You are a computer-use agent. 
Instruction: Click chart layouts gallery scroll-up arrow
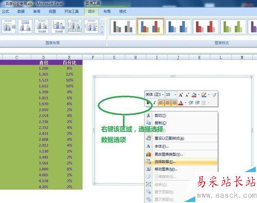102,21
